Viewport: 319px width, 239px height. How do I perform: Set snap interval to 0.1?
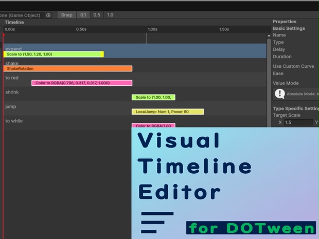(x=83, y=15)
